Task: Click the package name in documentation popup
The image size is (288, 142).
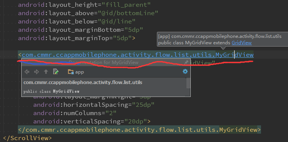Action: [83, 83]
